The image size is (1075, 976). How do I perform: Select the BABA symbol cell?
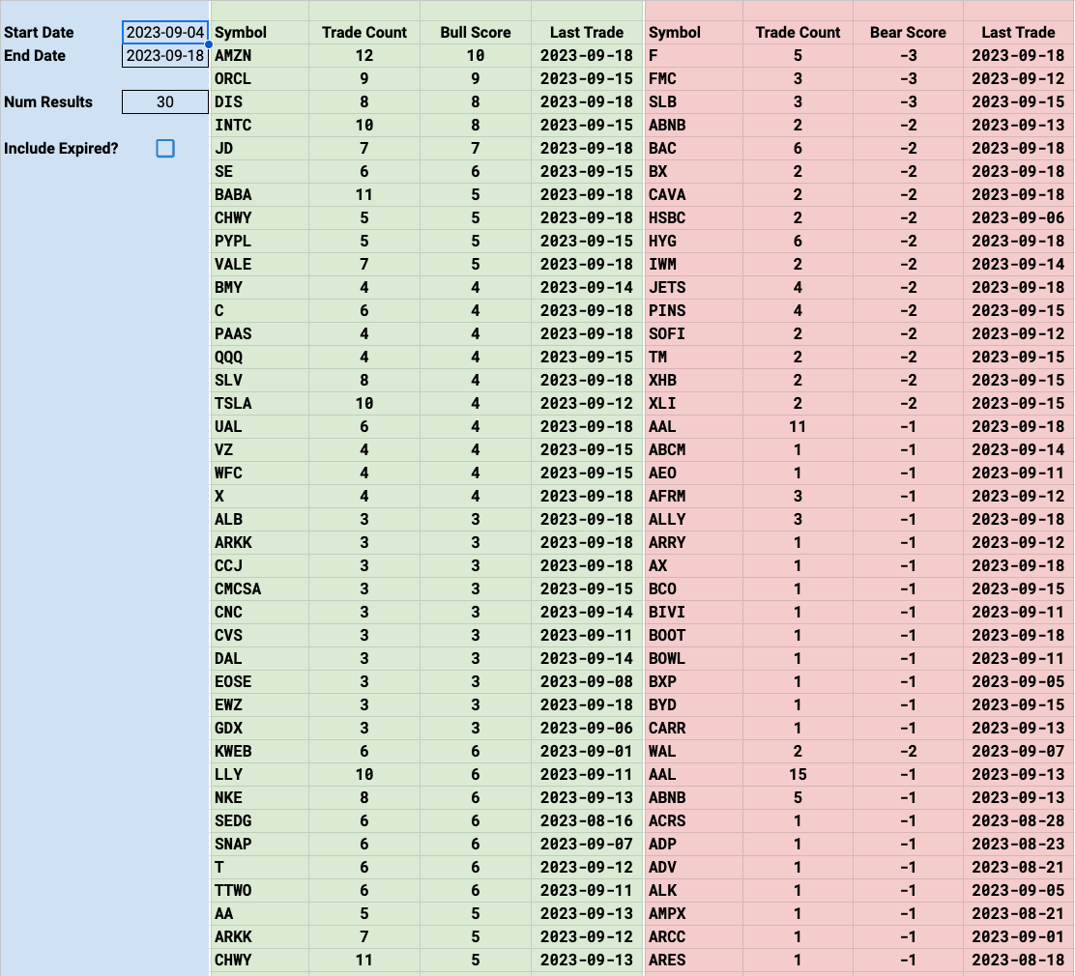[260, 194]
